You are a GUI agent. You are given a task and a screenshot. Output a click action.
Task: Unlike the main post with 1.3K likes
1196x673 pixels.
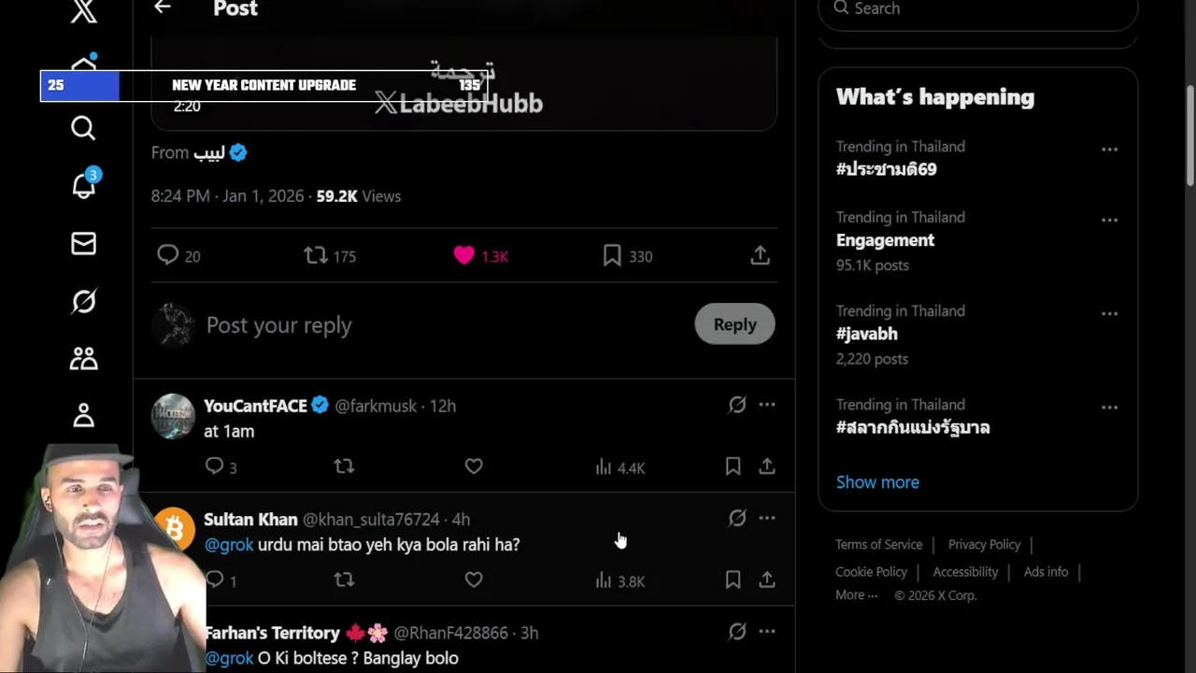click(x=464, y=255)
